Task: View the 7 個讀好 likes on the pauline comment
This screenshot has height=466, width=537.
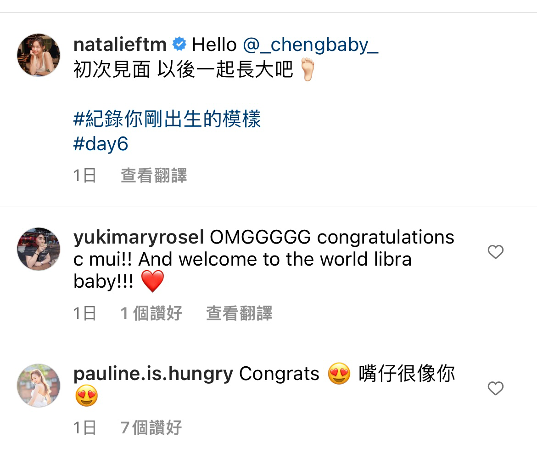Action: (x=151, y=427)
